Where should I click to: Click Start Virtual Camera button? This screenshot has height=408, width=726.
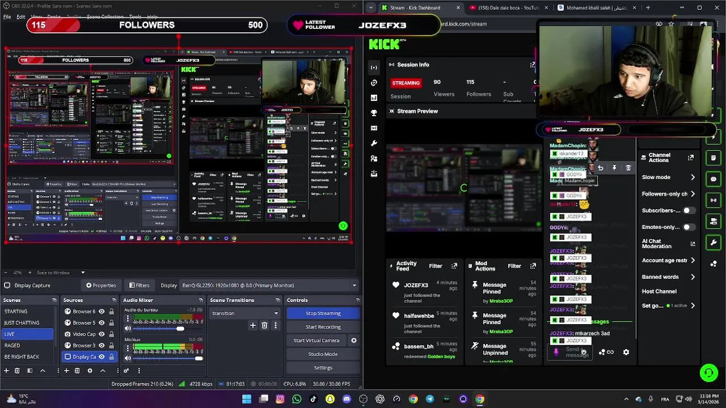316,341
